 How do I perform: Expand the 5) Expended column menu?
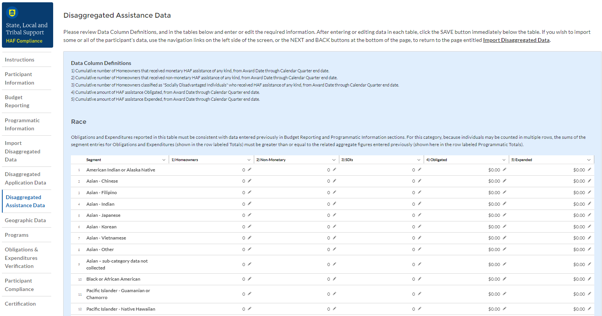pos(589,160)
